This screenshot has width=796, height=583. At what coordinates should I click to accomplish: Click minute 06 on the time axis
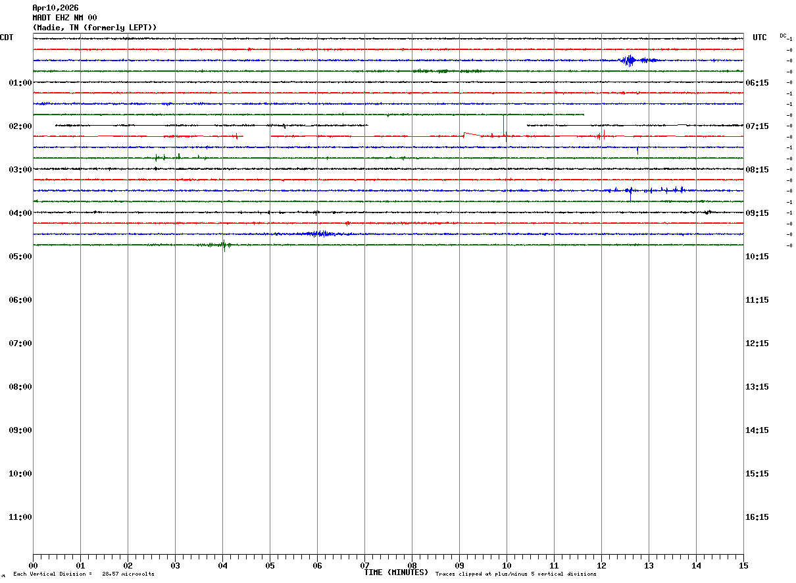[317, 565]
